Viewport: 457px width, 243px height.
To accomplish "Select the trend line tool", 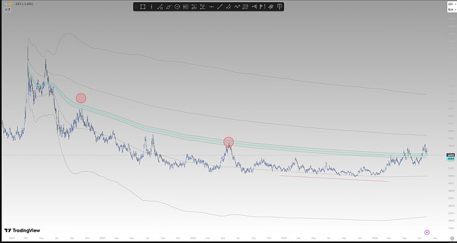I will [x=220, y=7].
